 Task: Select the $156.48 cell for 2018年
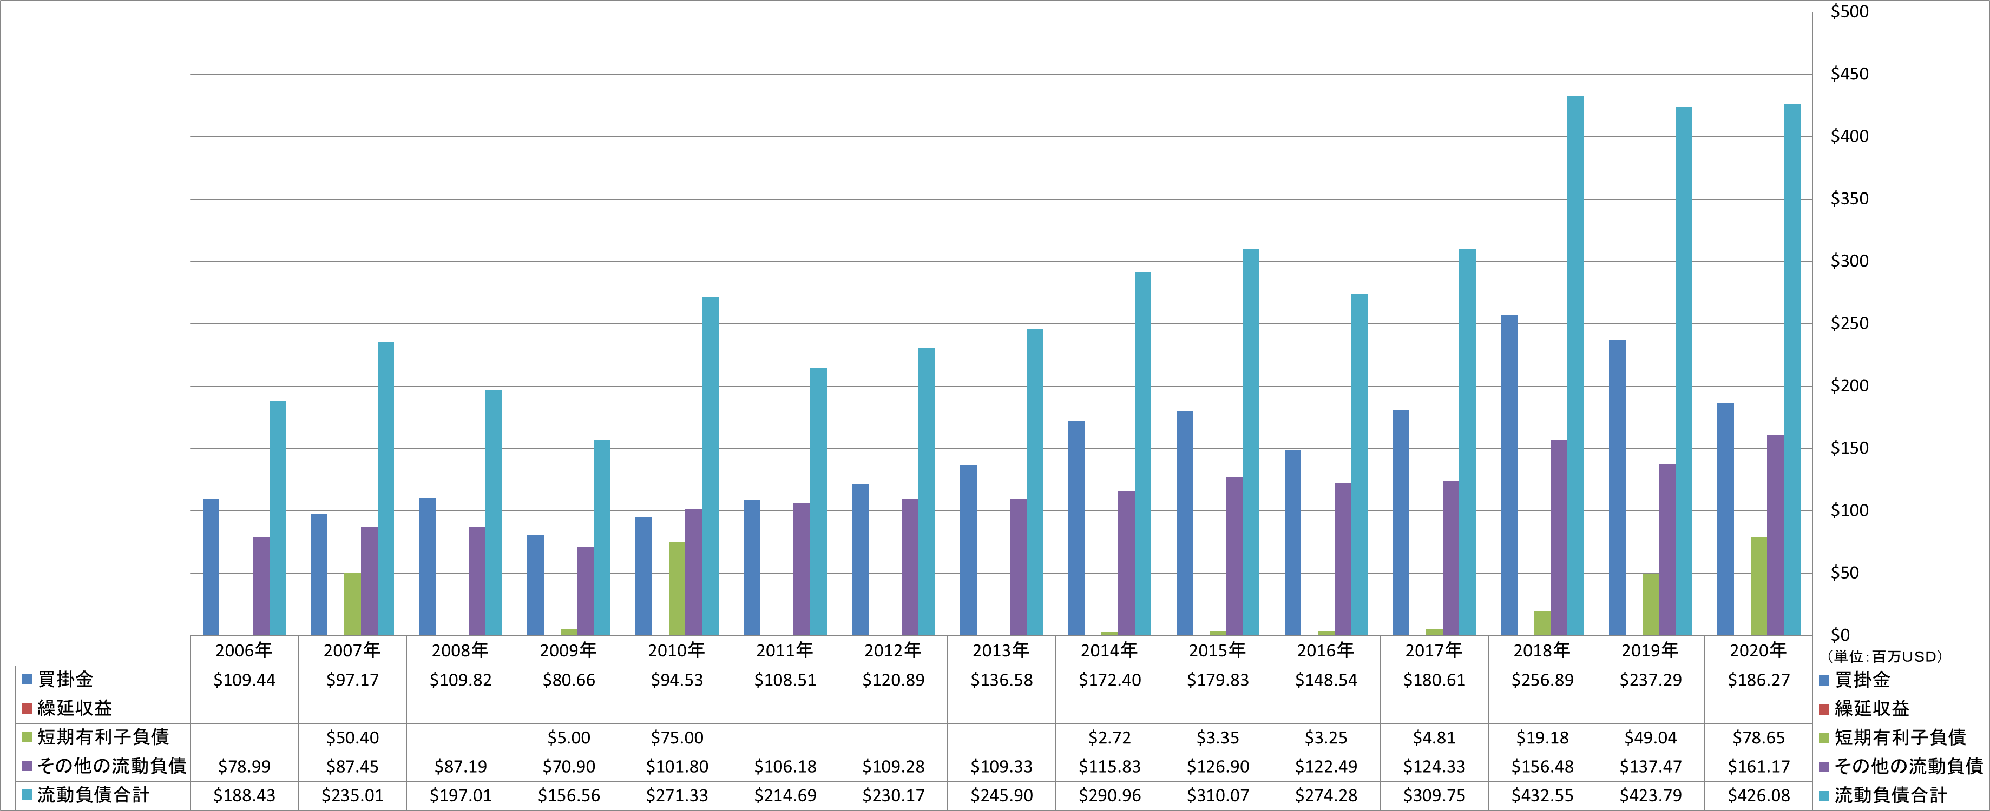click(x=1542, y=767)
